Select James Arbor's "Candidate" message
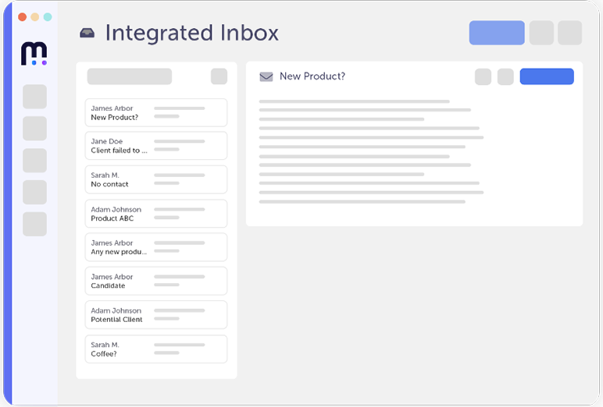This screenshot has width=603, height=407. 155,281
